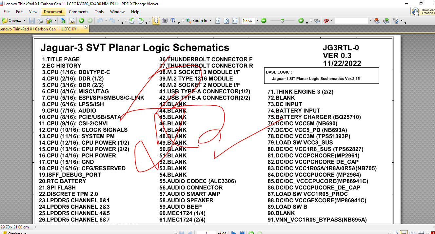435x234 pixels.
Task: Go to previous view green arrow
Action: tap(81, 21)
